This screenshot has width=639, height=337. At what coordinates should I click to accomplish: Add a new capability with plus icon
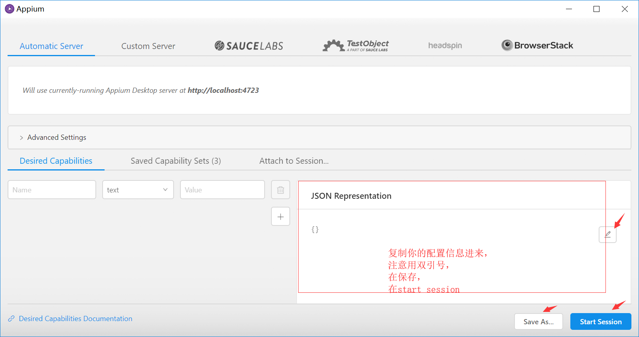281,217
